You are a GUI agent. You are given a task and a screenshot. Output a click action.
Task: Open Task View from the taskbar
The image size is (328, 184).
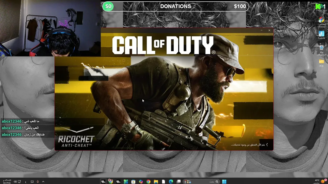179,182
